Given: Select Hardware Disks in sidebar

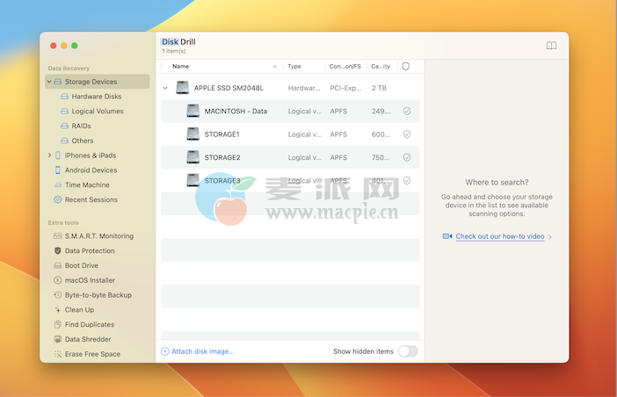Looking at the screenshot, I should tap(97, 97).
